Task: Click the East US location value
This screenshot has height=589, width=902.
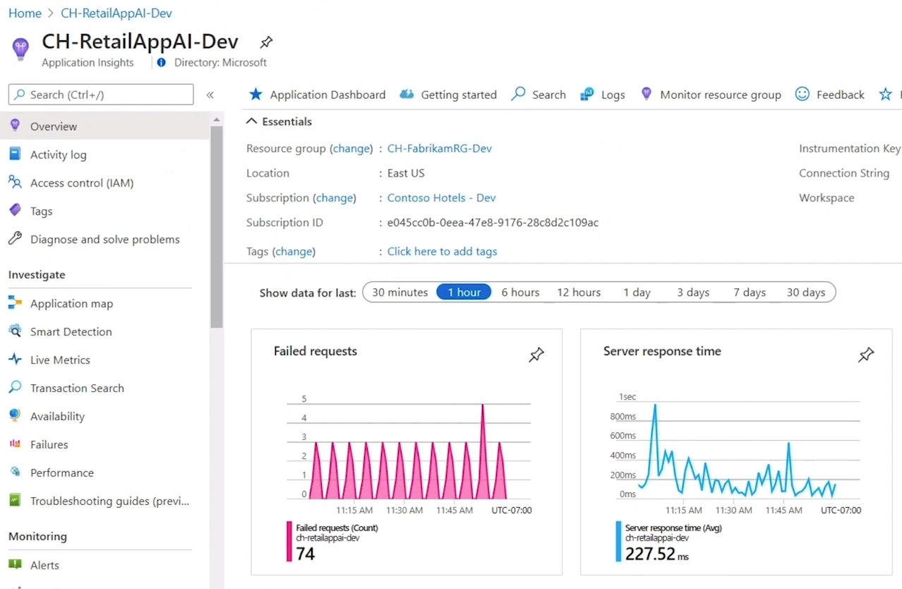Action: 406,173
